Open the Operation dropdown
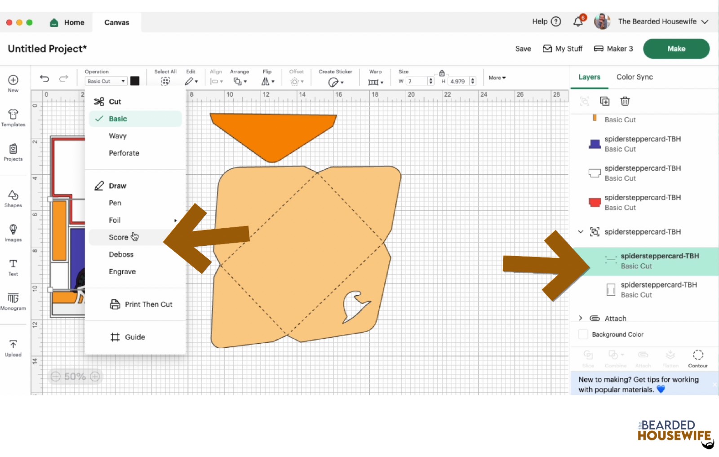Image resolution: width=719 pixels, height=457 pixels. [106, 81]
